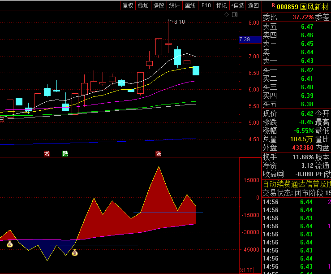Open the 叠加 overlay option

(x=143, y=5)
